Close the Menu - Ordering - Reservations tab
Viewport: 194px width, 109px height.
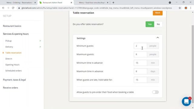coord(35,2)
